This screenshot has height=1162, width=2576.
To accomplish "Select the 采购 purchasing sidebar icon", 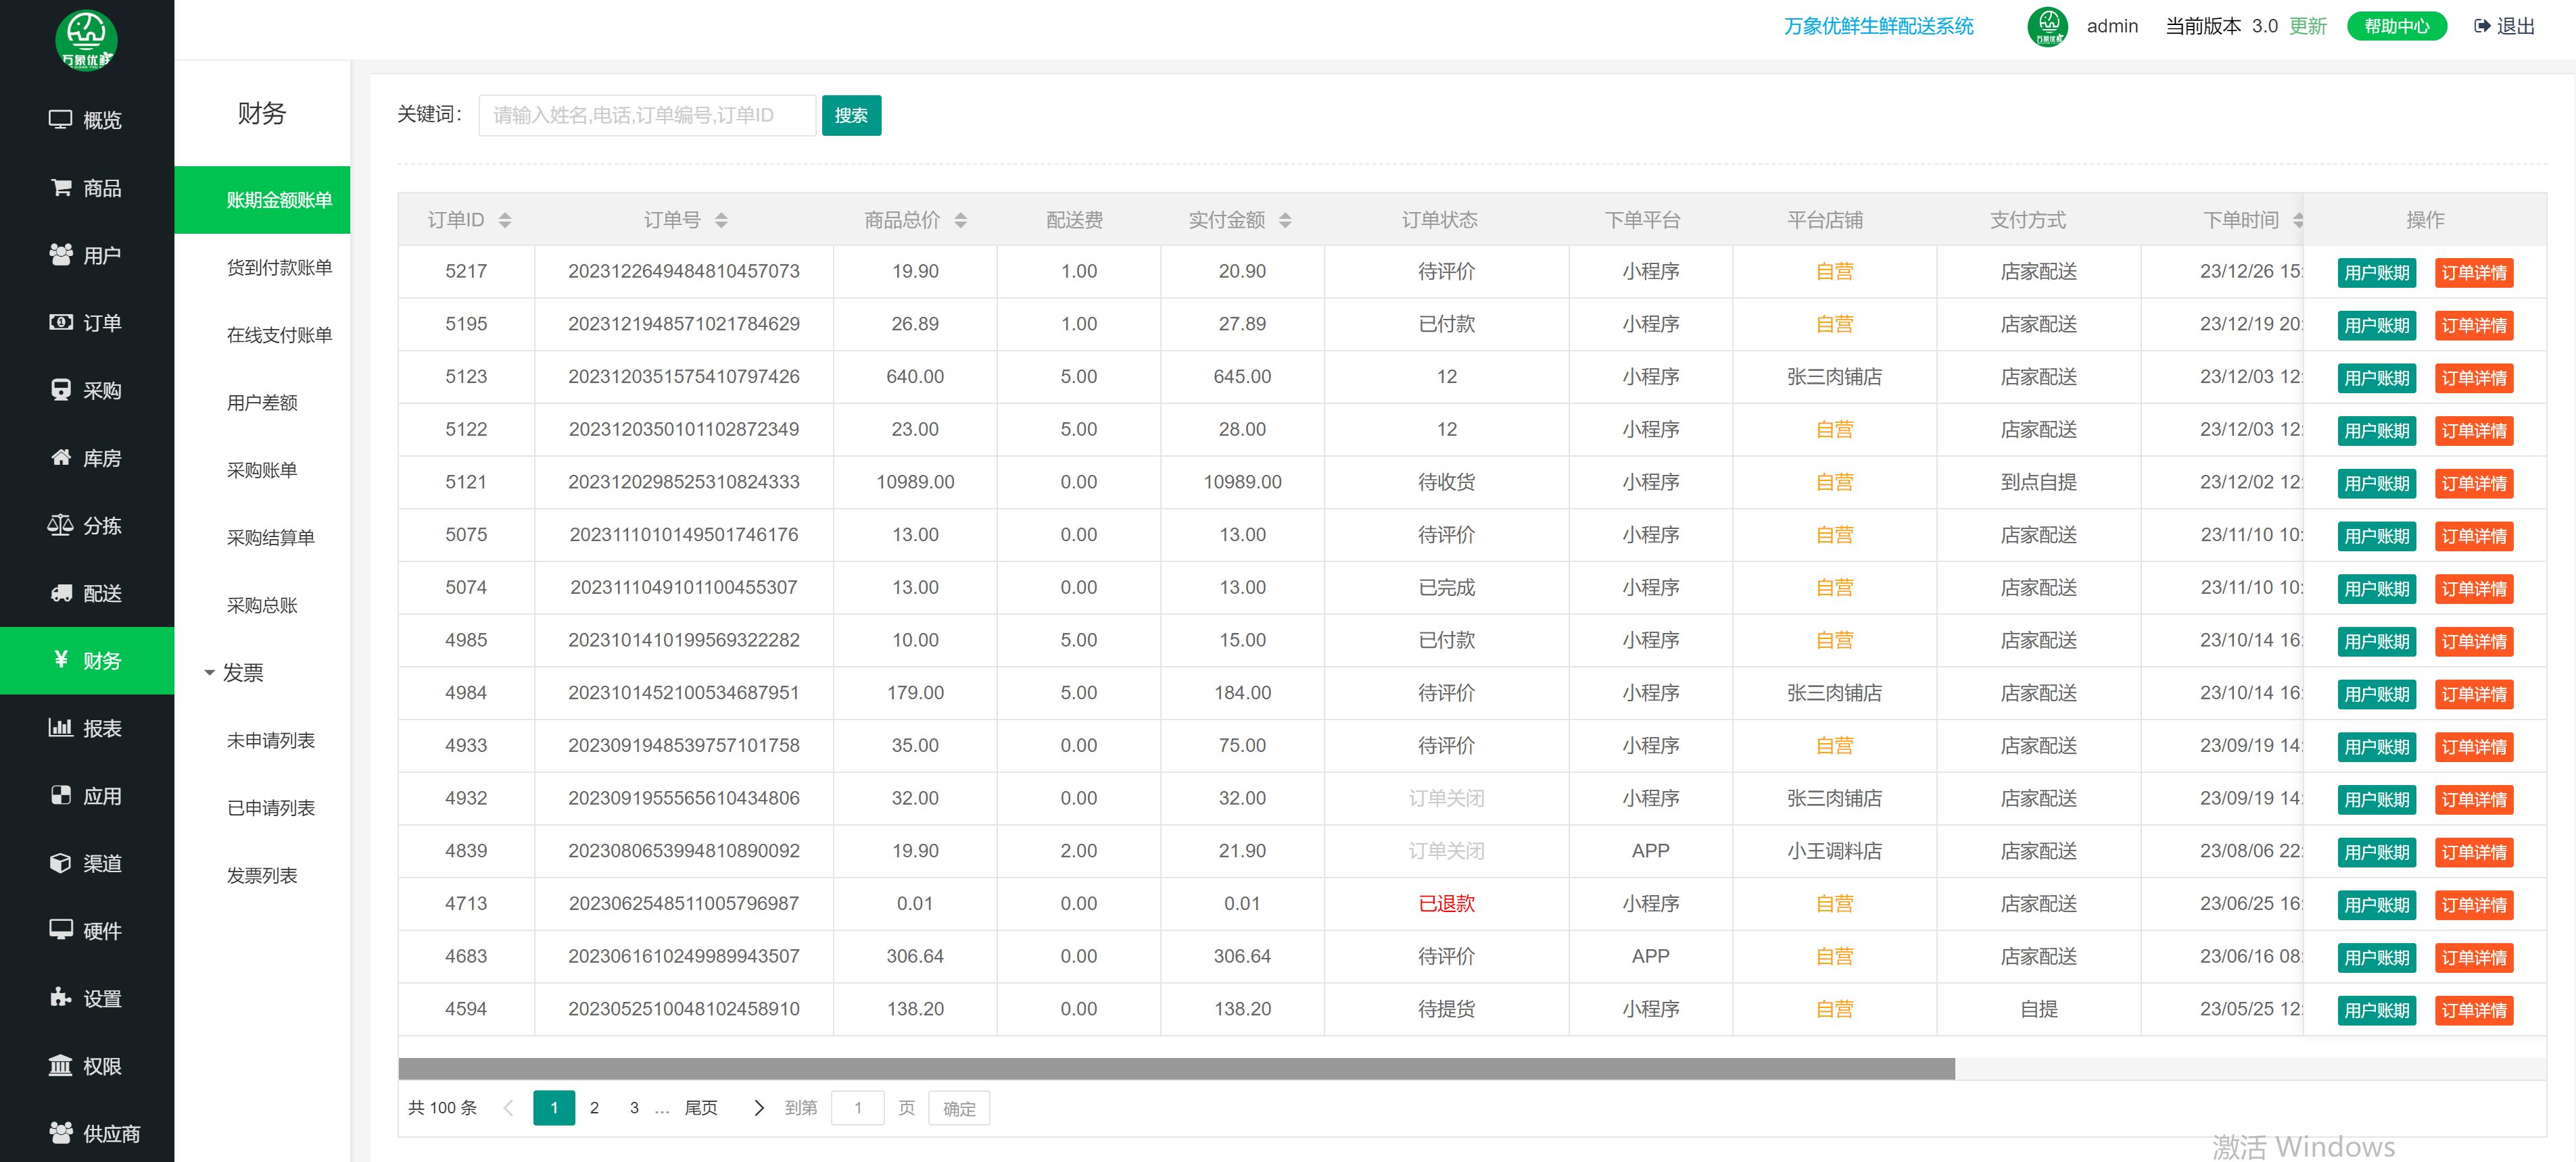I will pos(61,390).
